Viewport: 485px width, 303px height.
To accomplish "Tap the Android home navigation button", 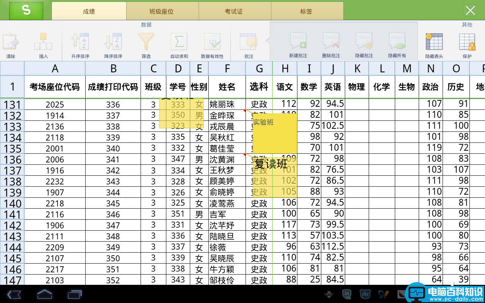I will coord(44,294).
